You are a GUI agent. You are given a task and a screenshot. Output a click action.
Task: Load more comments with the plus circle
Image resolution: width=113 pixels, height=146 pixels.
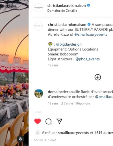[x=98, y=77]
